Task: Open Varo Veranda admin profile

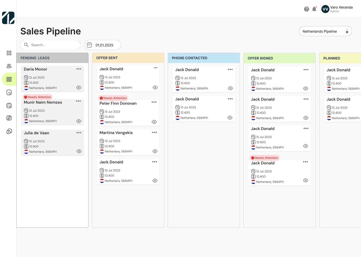Action: point(337,9)
